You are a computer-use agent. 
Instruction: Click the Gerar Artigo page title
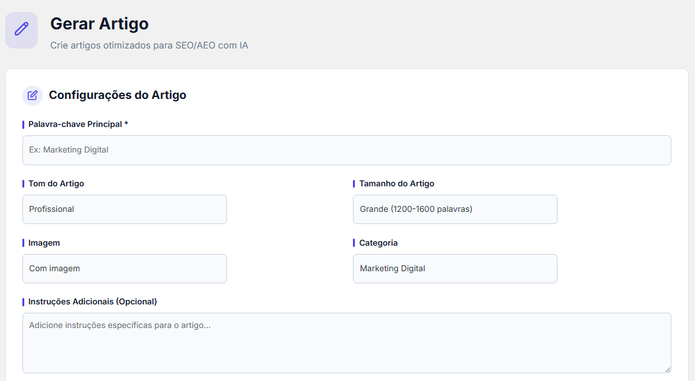coord(99,24)
